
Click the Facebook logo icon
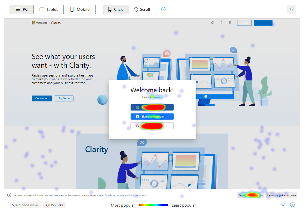coord(137,116)
